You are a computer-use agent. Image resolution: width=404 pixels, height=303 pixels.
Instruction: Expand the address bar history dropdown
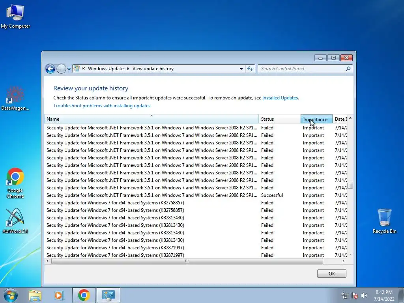pos(241,69)
